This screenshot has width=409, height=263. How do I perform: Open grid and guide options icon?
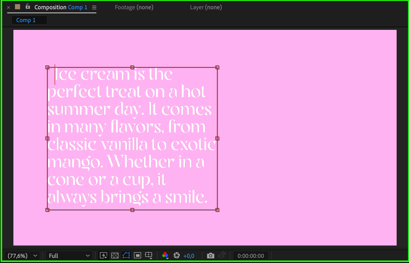[x=149, y=256]
